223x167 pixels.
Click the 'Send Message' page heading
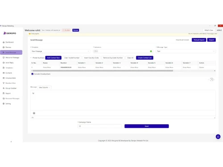pyautogui.click(x=37, y=40)
